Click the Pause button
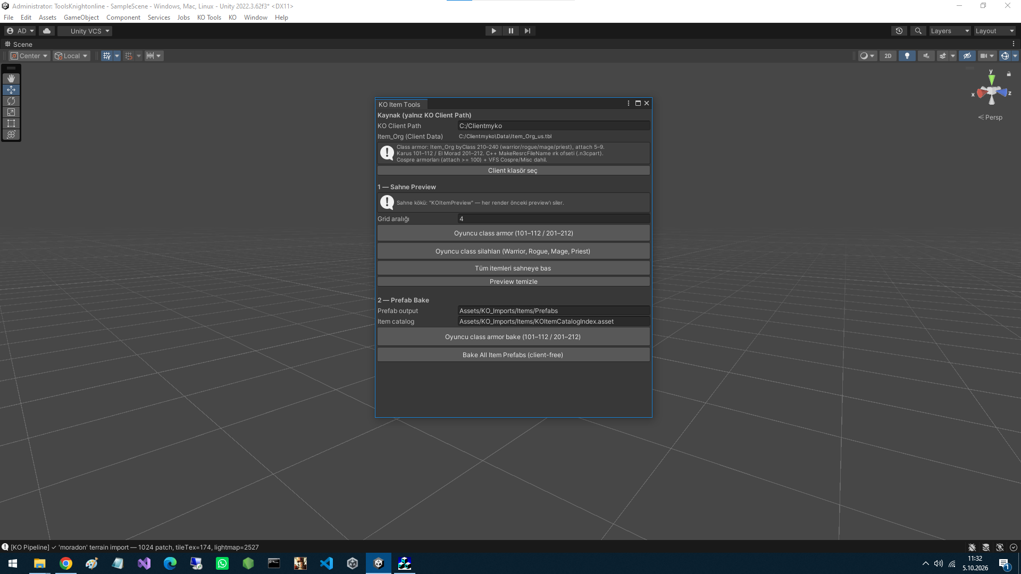The height and width of the screenshot is (574, 1021). [510, 31]
